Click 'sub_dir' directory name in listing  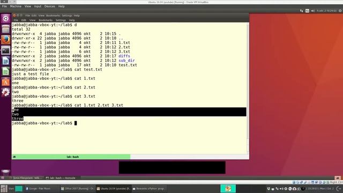pyautogui.click(x=126, y=61)
